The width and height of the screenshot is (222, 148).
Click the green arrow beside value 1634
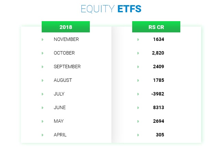click(138, 40)
